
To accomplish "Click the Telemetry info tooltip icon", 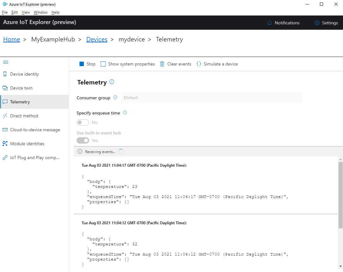I will [111, 82].
